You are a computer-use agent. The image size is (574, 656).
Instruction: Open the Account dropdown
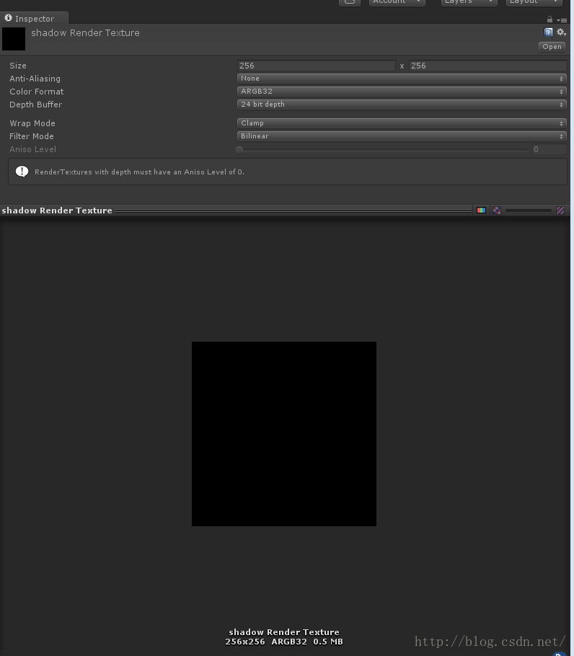tap(397, 2)
